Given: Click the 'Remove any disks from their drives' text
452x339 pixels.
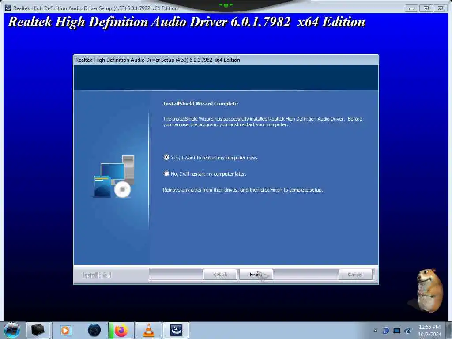Looking at the screenshot, I should click(x=243, y=190).
